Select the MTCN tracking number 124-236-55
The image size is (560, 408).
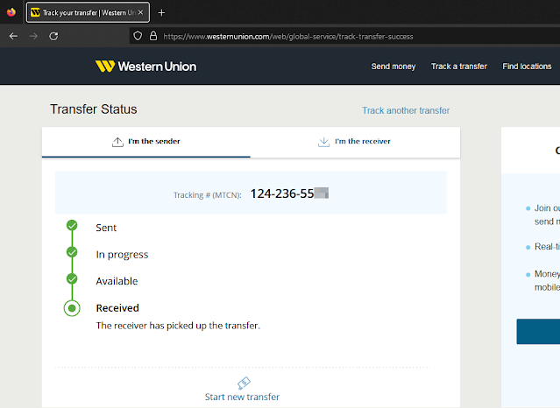click(282, 193)
